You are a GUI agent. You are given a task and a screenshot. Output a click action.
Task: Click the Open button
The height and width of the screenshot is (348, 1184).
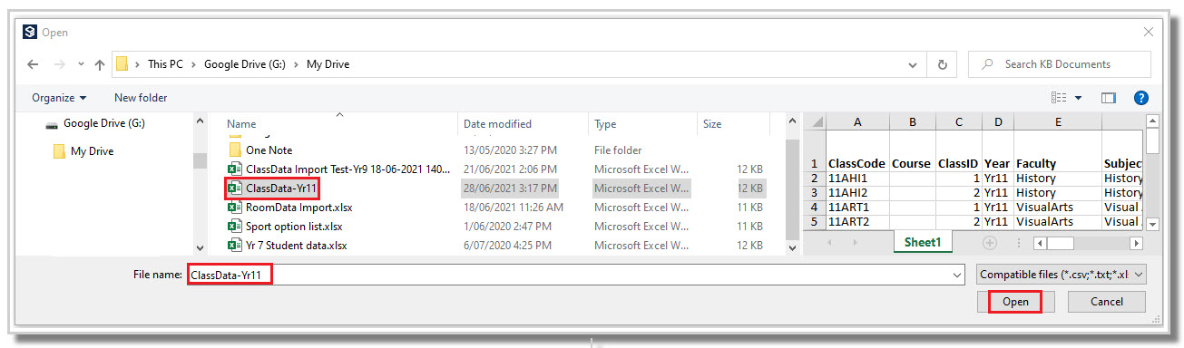1015,302
